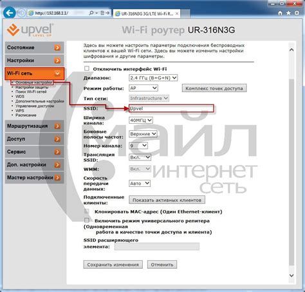This screenshot has width=305, height=292.
Task: Click the scrollbar up arrow
Action: coord(291,50)
